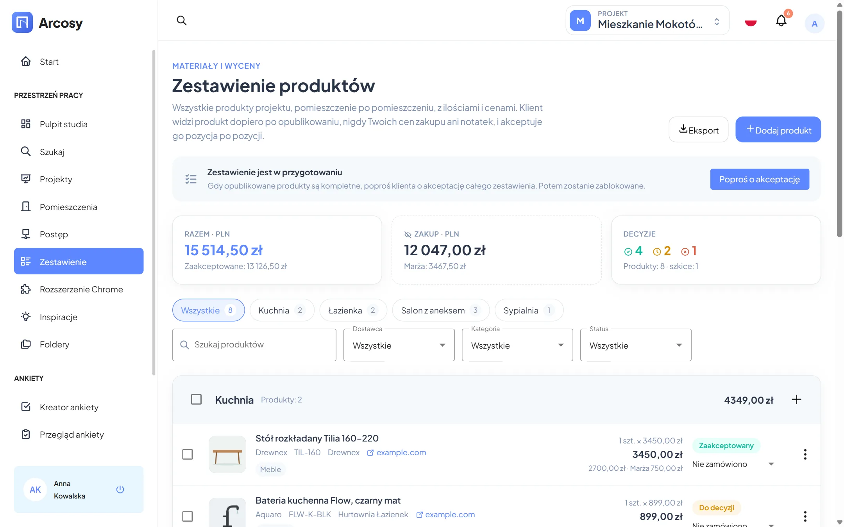Click the Szukaj produktów search field
This screenshot has width=844, height=527.
pos(254,345)
